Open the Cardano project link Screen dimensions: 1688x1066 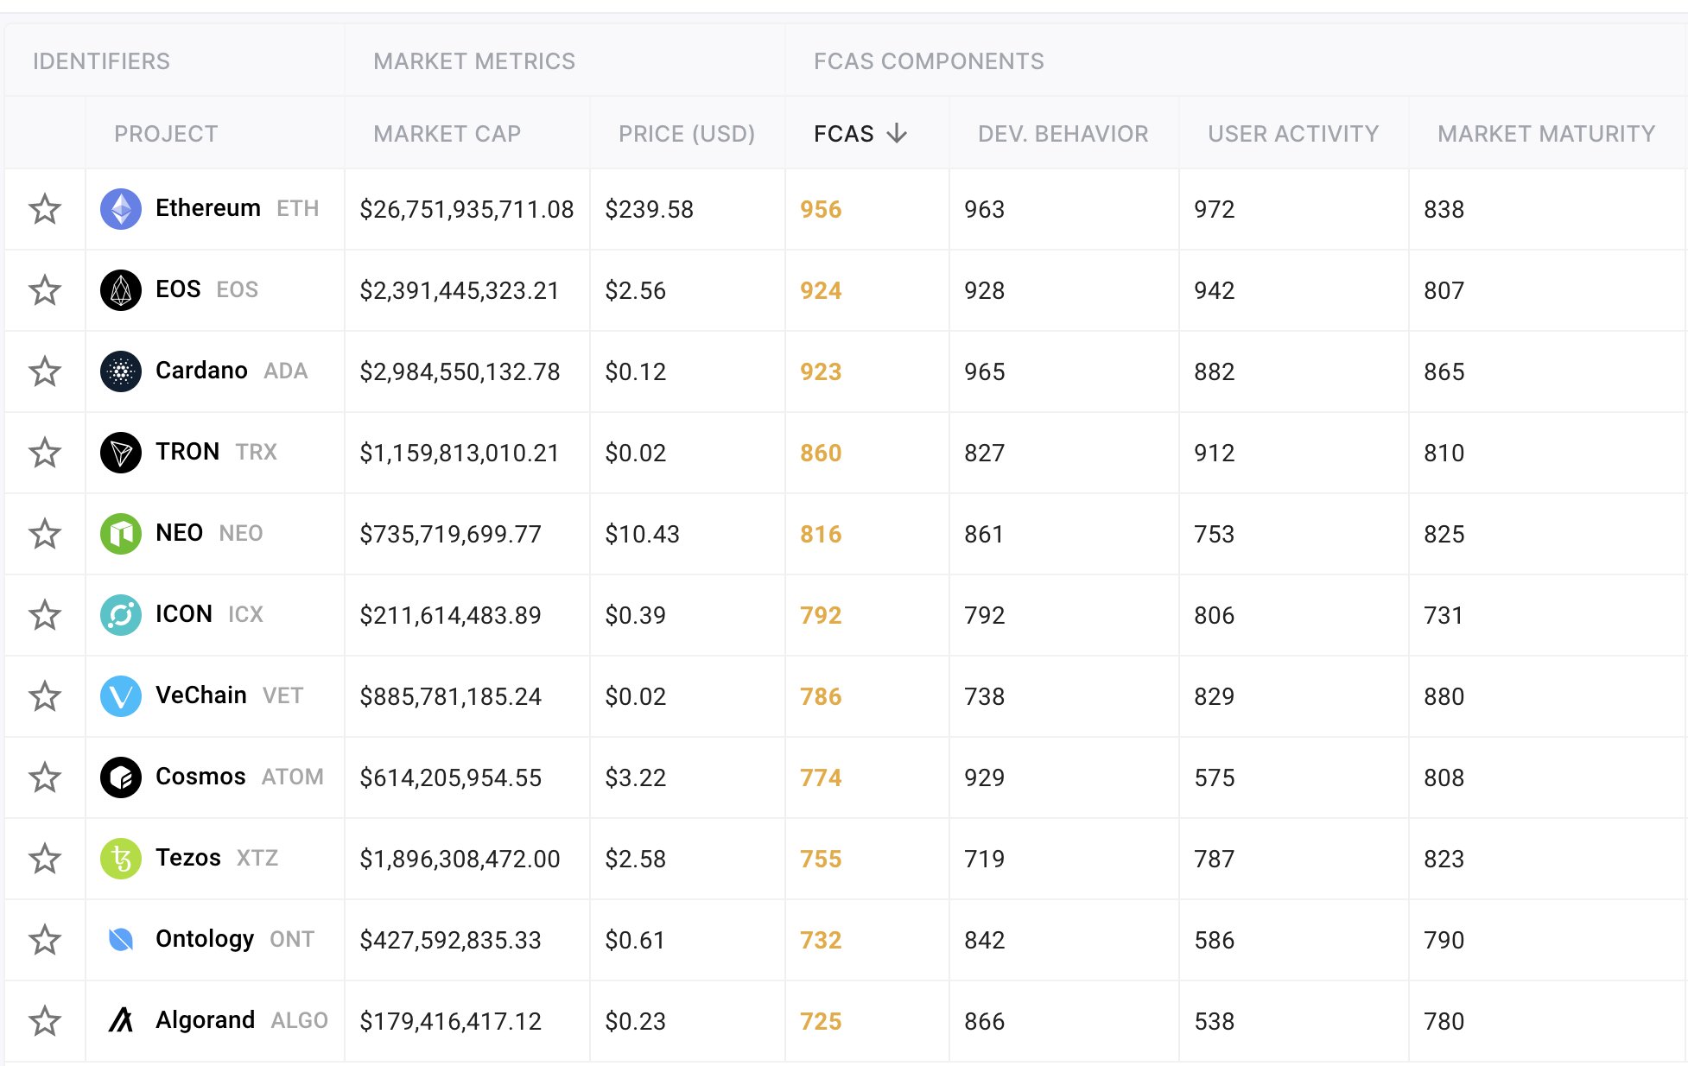coord(201,371)
